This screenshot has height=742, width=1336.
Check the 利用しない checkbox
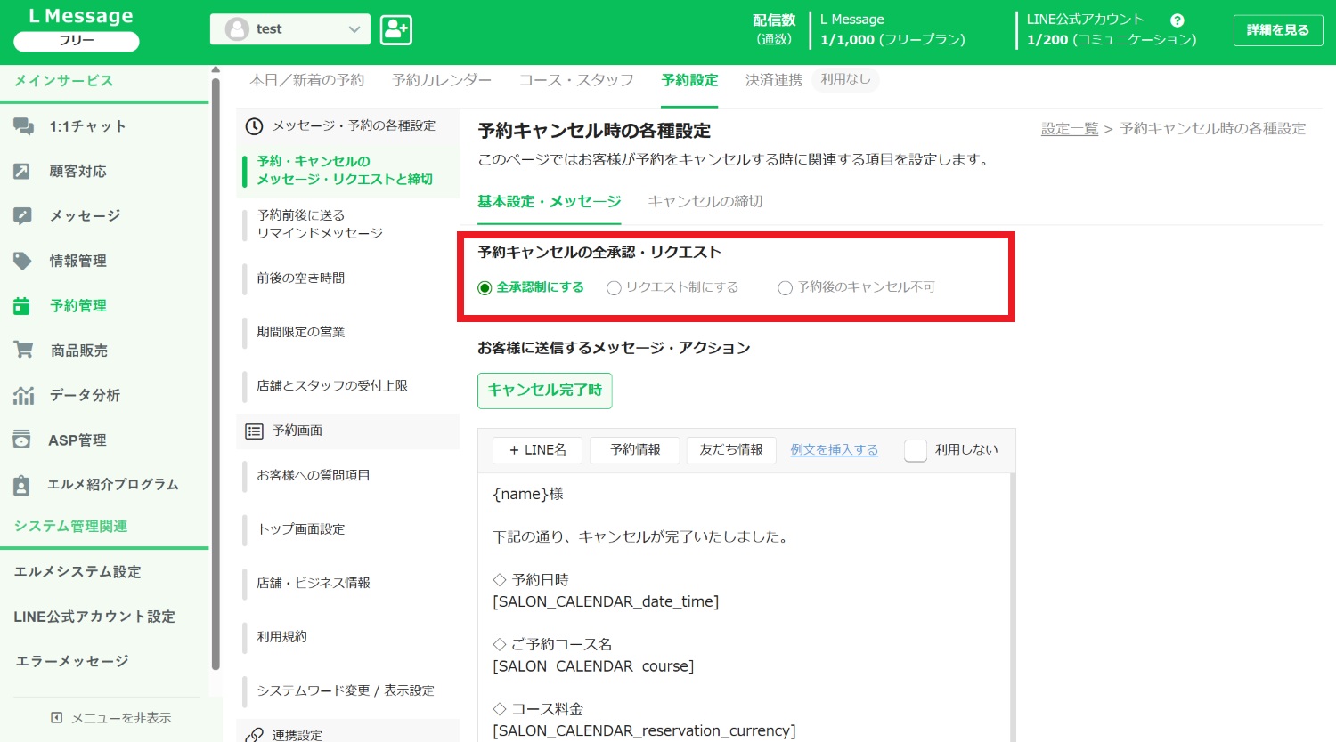point(916,450)
